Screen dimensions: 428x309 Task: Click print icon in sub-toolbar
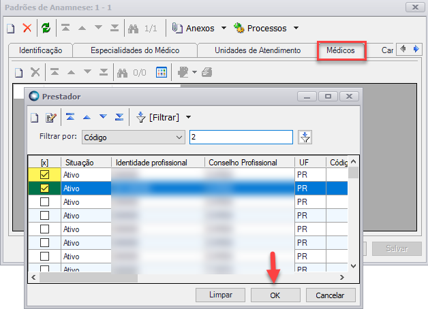click(207, 72)
